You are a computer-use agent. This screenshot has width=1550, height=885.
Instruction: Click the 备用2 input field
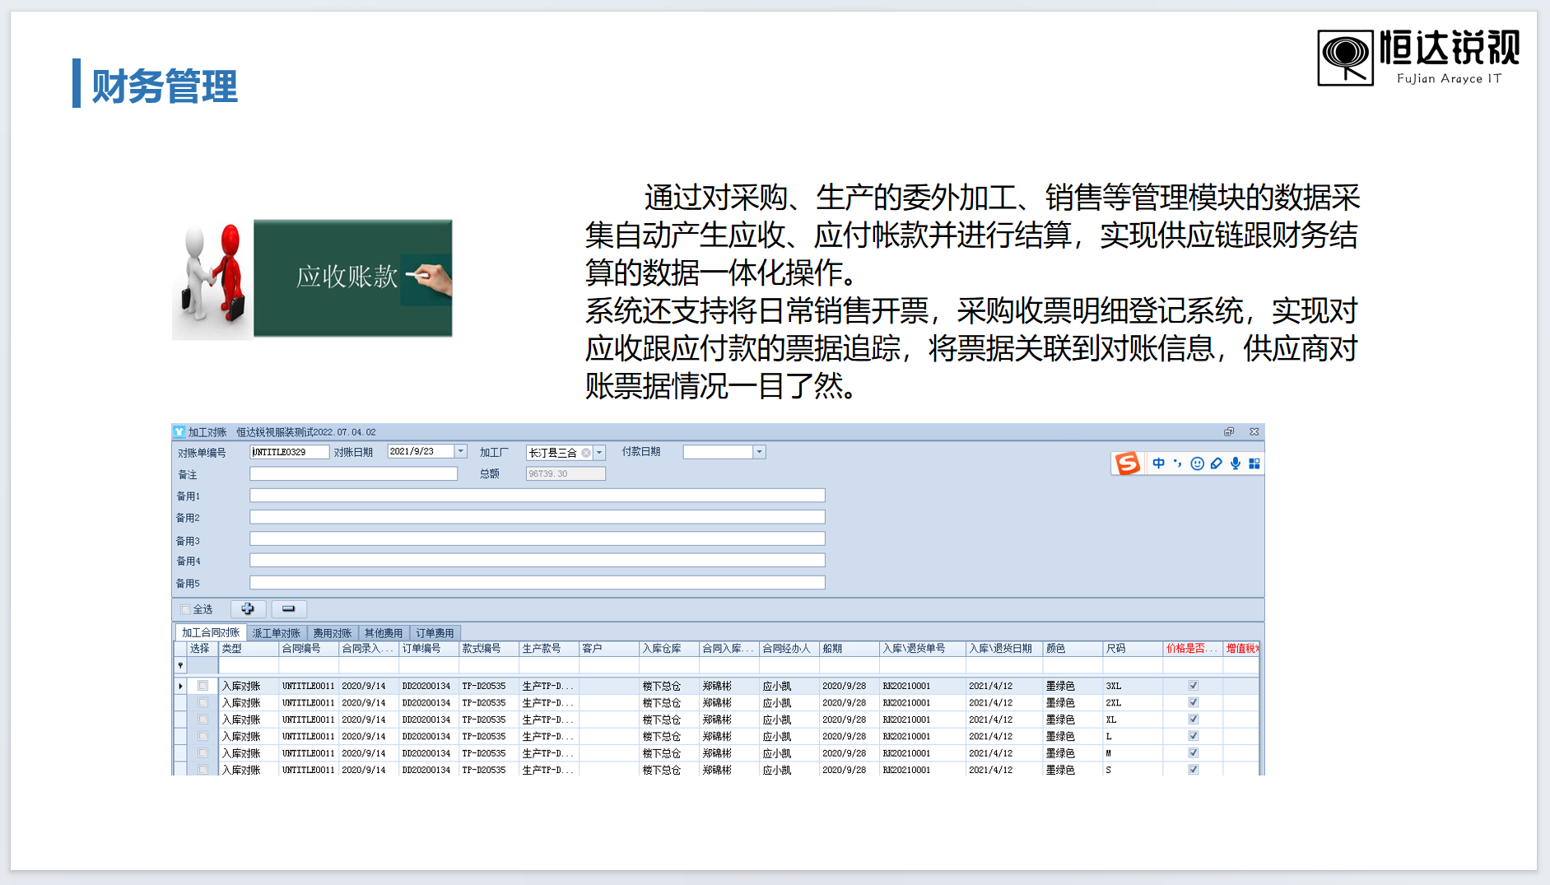coord(538,517)
